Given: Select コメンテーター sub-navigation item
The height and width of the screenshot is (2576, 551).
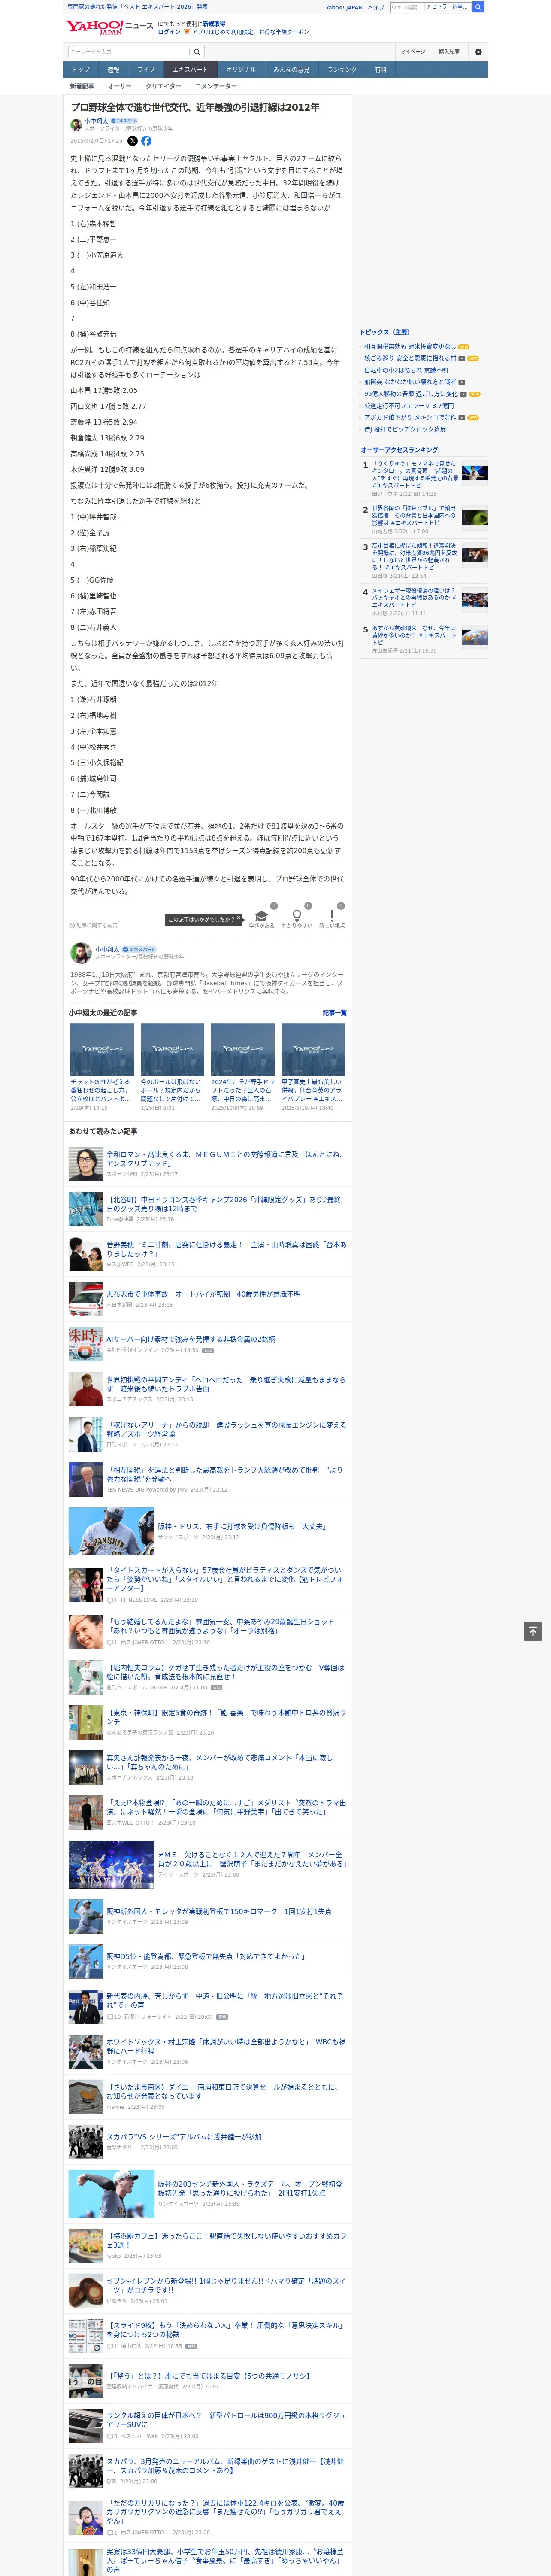Looking at the screenshot, I should pyautogui.click(x=216, y=86).
